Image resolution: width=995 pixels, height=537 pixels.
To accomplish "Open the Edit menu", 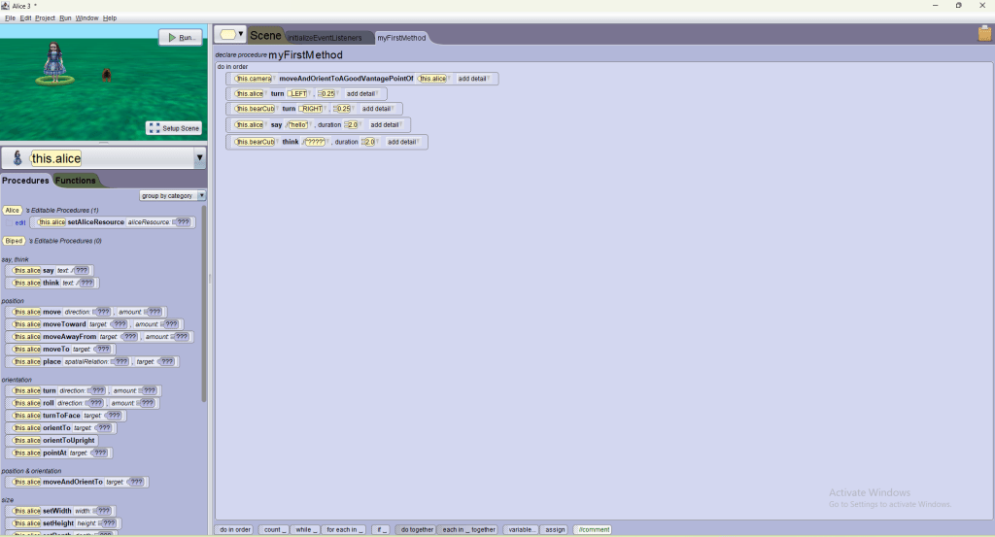I will [x=25, y=17].
